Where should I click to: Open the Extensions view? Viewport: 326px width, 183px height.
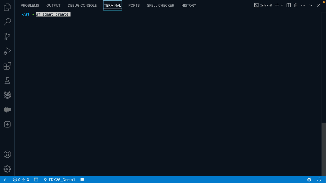pos(7,66)
